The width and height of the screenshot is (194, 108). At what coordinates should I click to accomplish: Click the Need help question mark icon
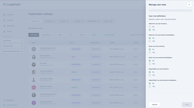coord(4,100)
